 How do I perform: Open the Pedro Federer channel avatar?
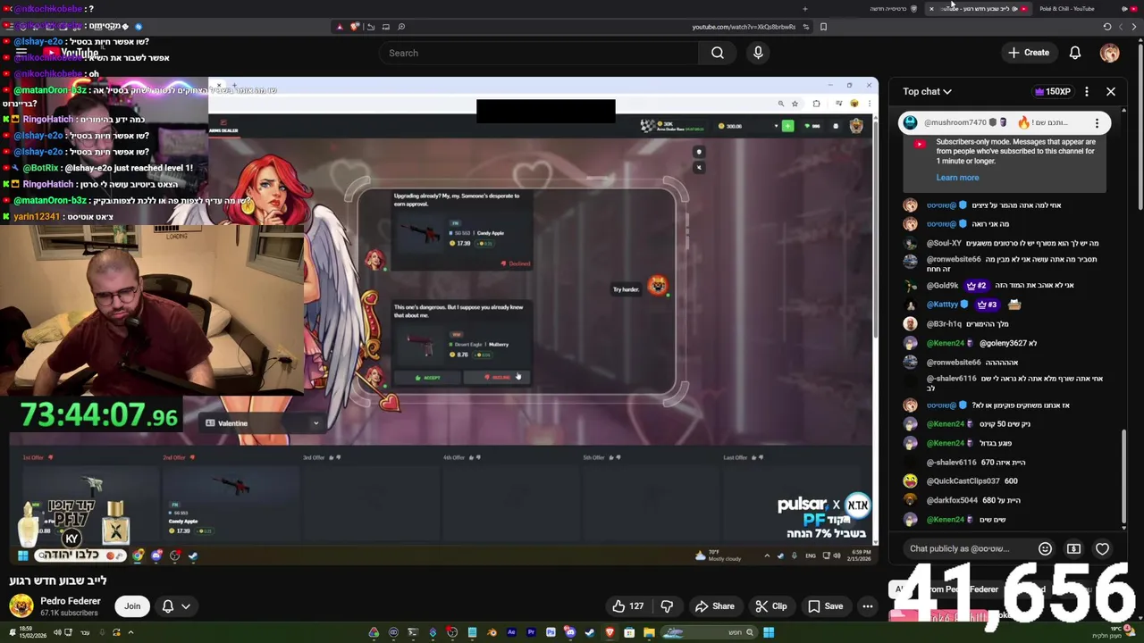point(21,606)
